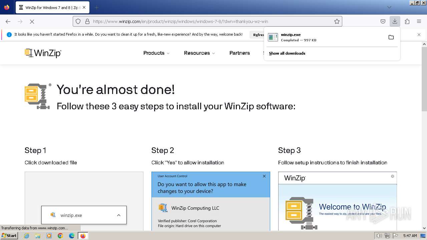The image size is (427, 240).
Task: Click the 5:47 AM system clock
Action: (410, 236)
